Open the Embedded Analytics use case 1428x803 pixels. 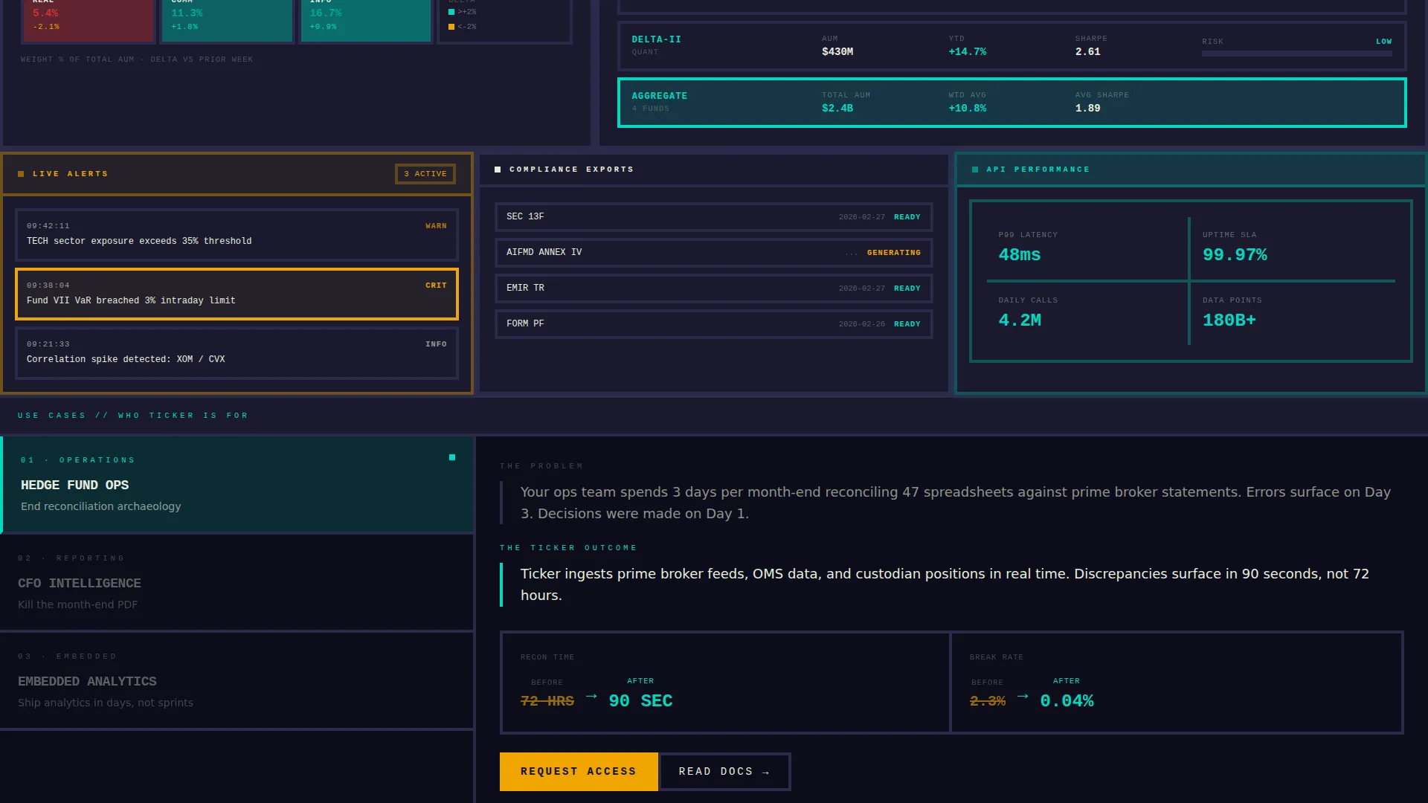(237, 680)
